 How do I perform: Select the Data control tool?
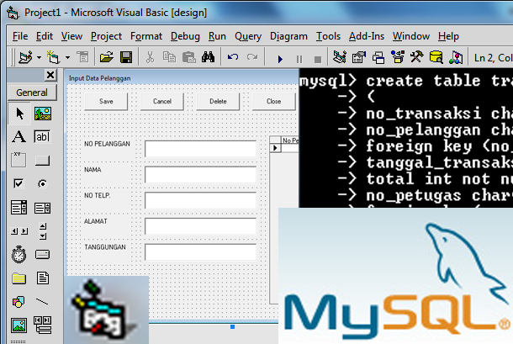point(43,325)
